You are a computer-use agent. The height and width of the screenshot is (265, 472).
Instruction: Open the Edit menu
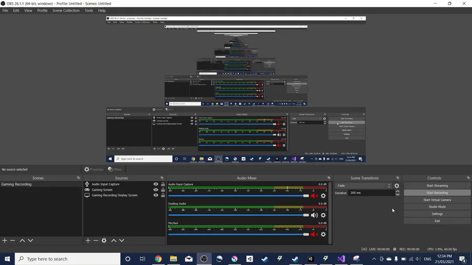16,10
